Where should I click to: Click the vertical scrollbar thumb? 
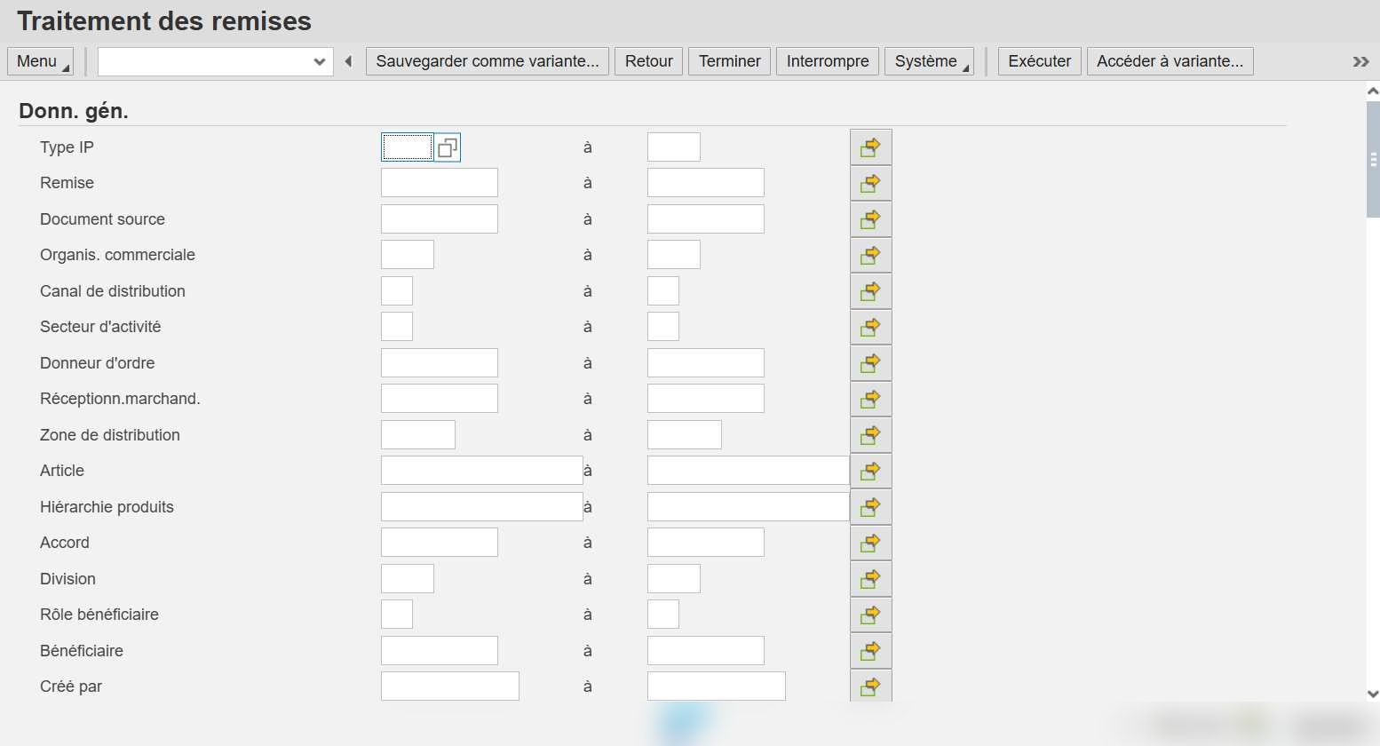[x=1373, y=160]
